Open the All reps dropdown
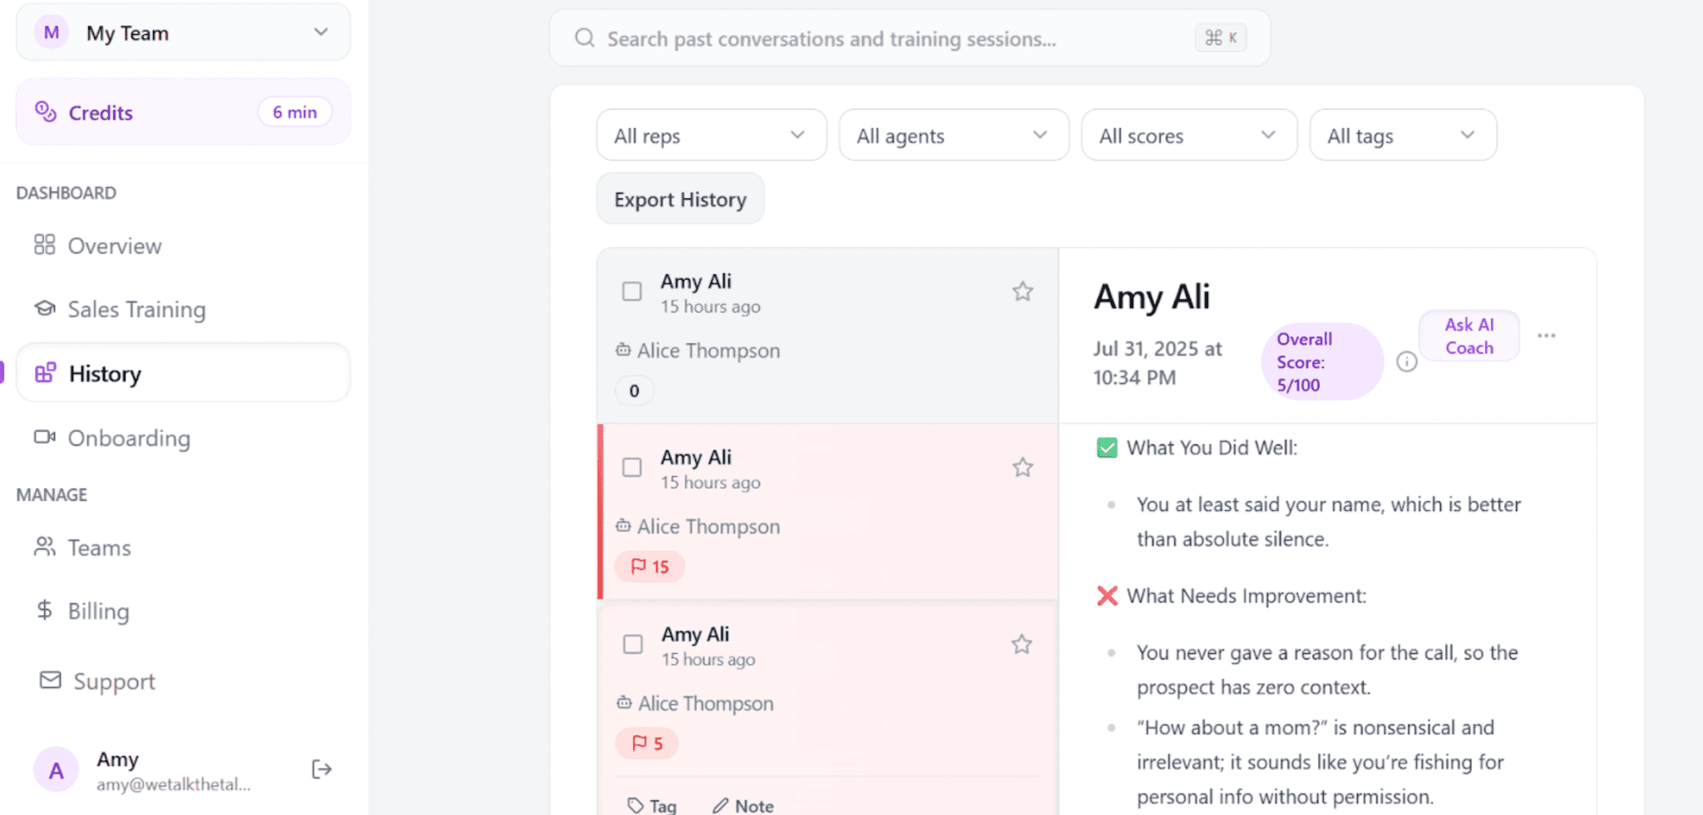 pos(711,135)
